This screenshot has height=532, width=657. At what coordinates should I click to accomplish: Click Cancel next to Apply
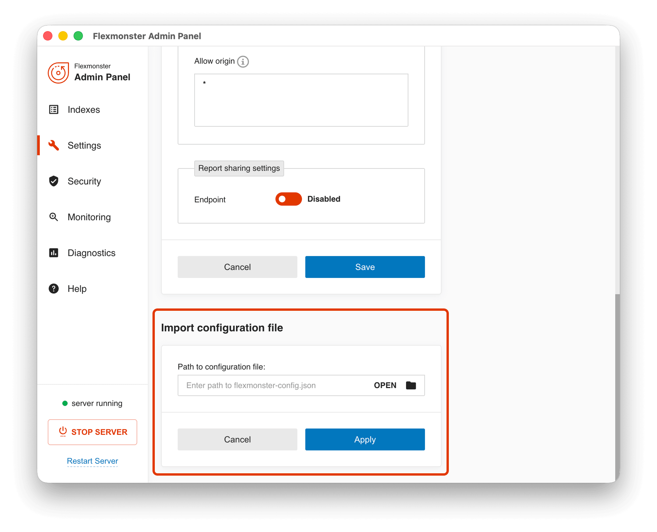(x=237, y=439)
